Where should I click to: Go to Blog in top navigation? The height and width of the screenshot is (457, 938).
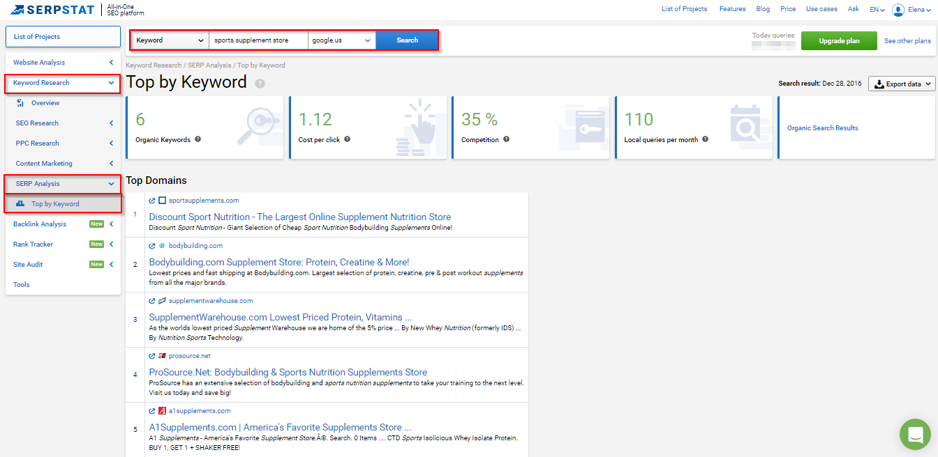coord(763,9)
